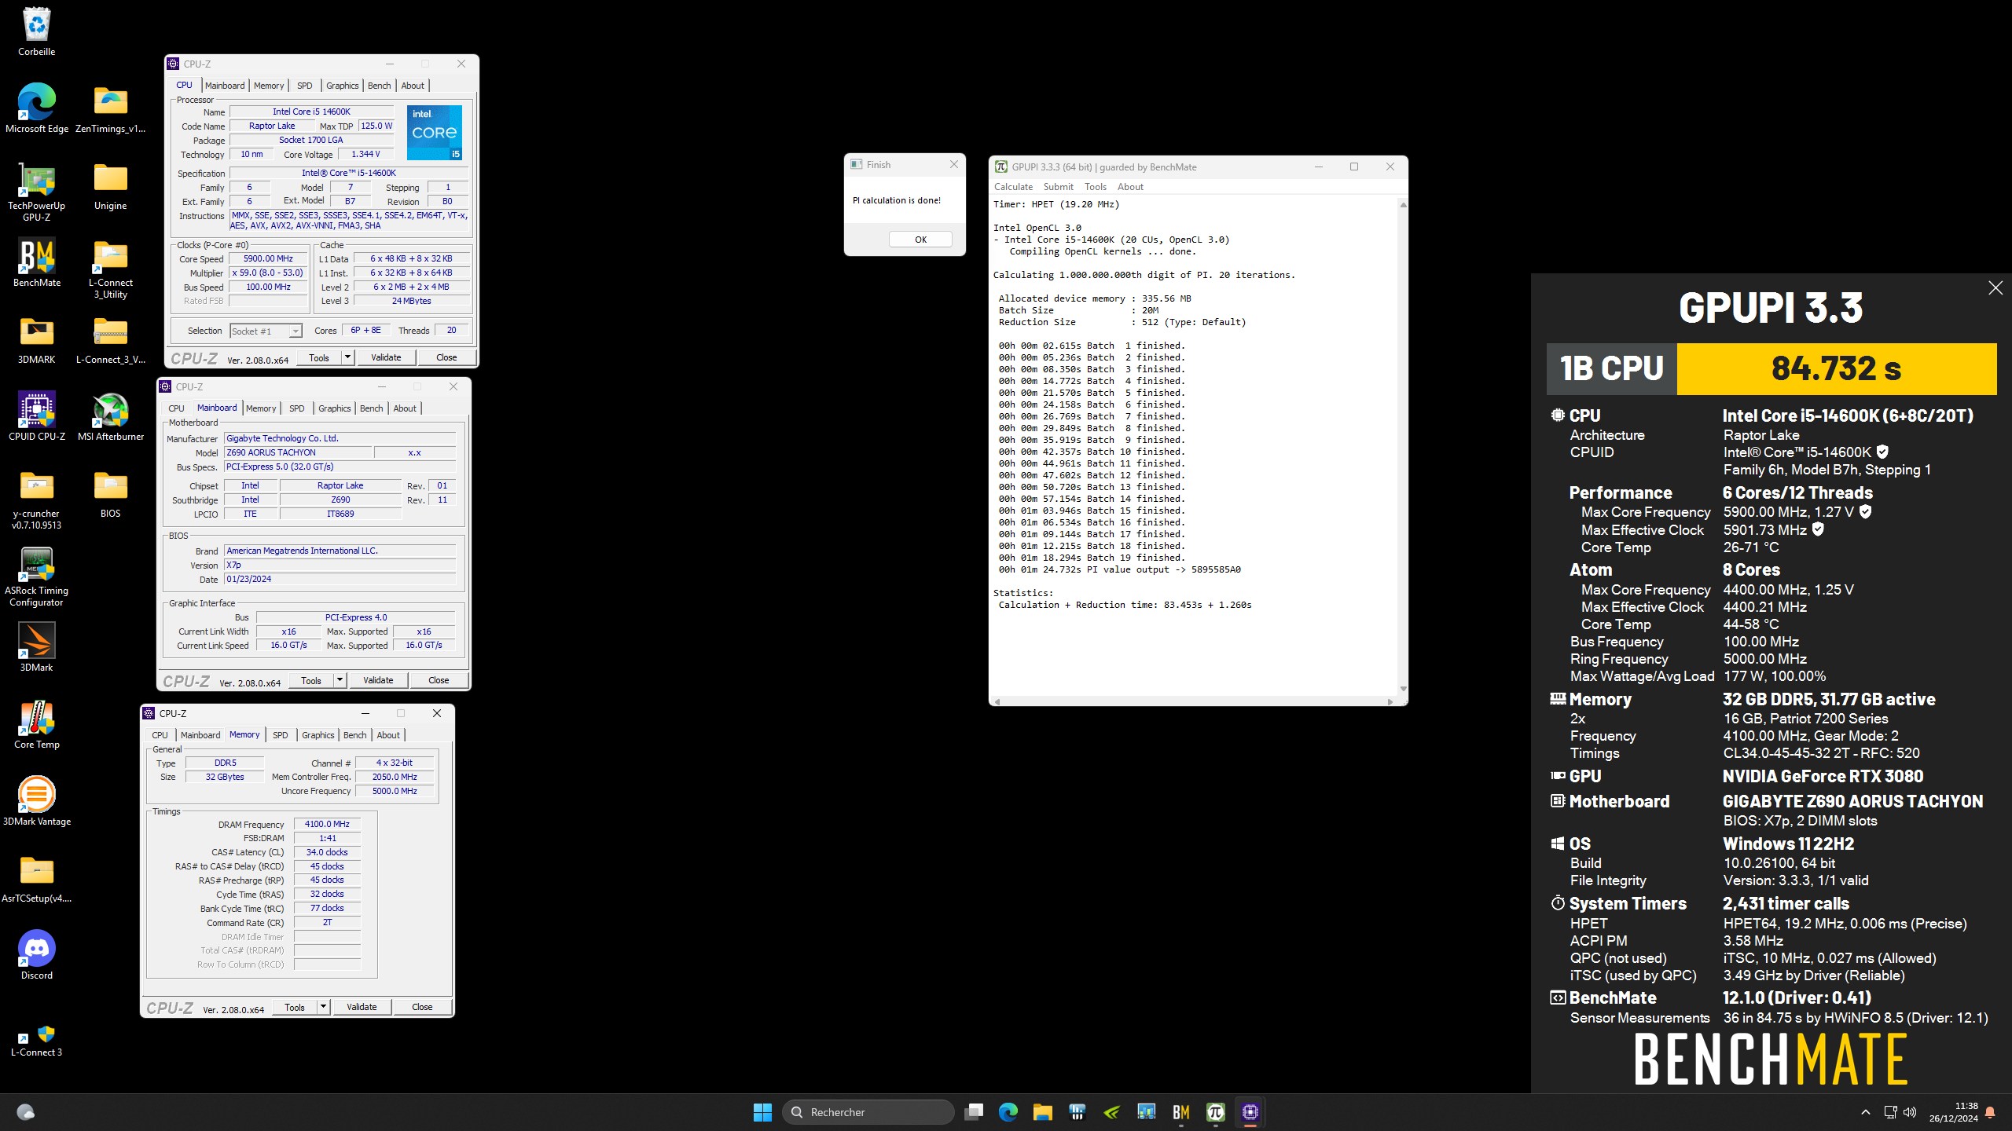Click Validate in the Memory tab window
Viewport: 2012px width, 1131px height.
pos(362,1007)
